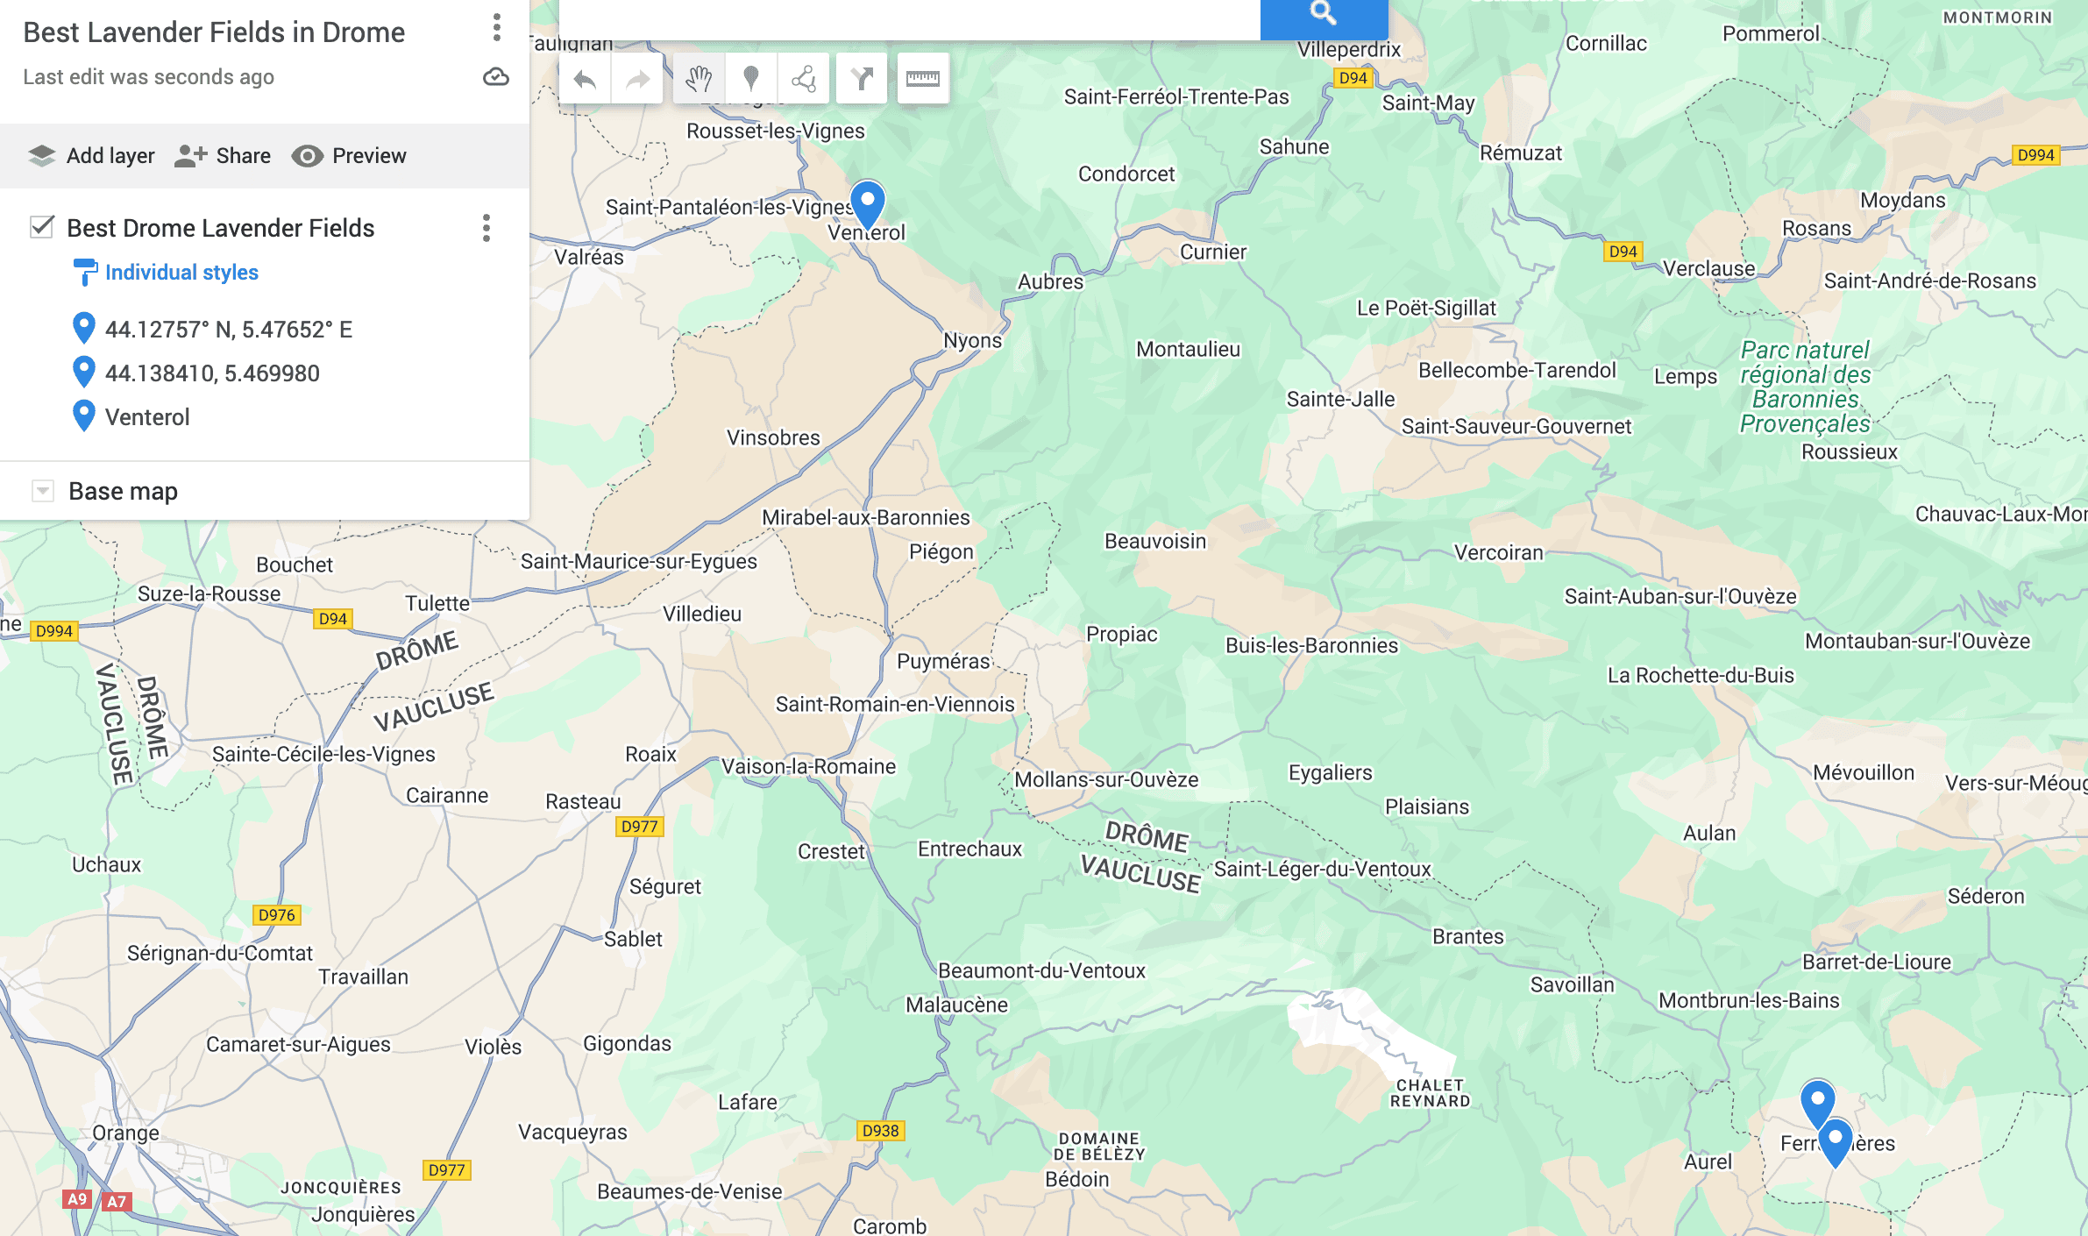Click the Redo arrow in map toolbar
2088x1236 pixels.
click(637, 79)
